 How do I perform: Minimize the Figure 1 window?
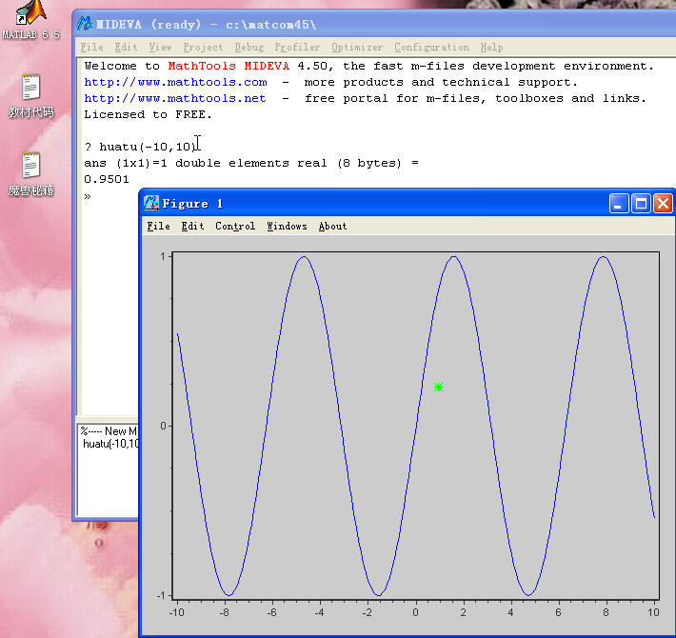click(x=619, y=204)
